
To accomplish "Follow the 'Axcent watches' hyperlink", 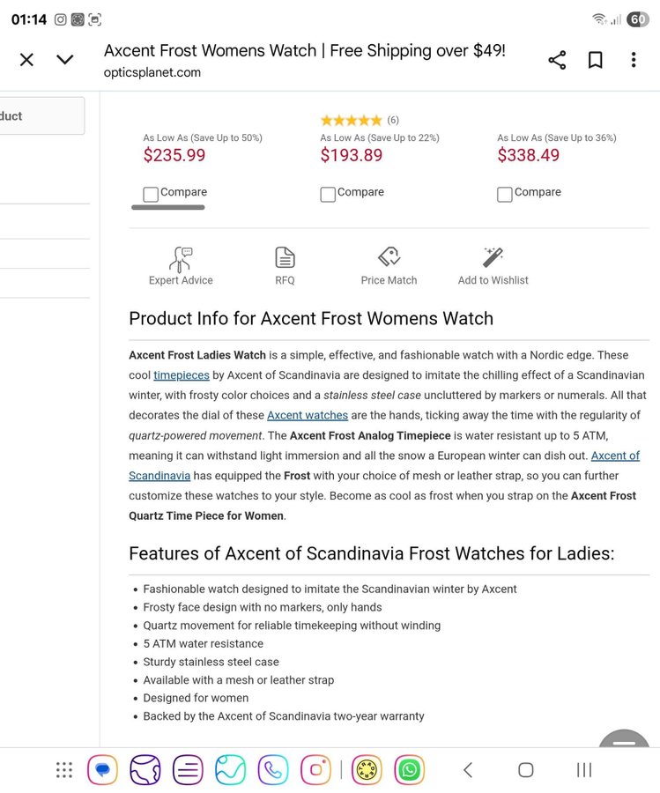I will [308, 415].
